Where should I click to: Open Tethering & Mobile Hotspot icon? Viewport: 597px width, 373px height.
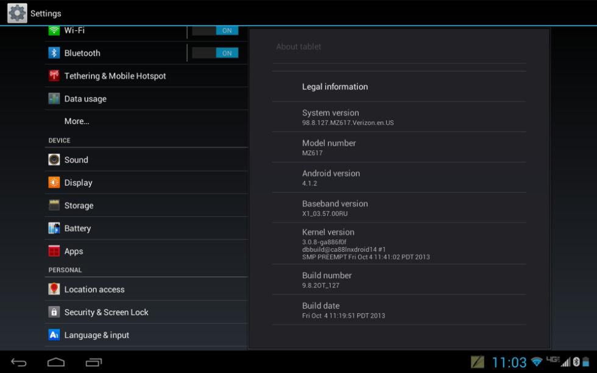54,76
